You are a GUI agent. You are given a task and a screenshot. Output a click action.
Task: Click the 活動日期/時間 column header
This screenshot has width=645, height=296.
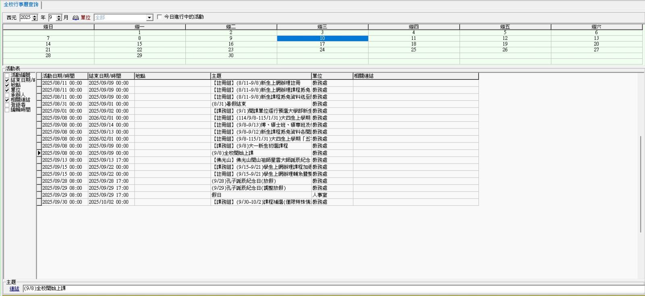point(64,76)
